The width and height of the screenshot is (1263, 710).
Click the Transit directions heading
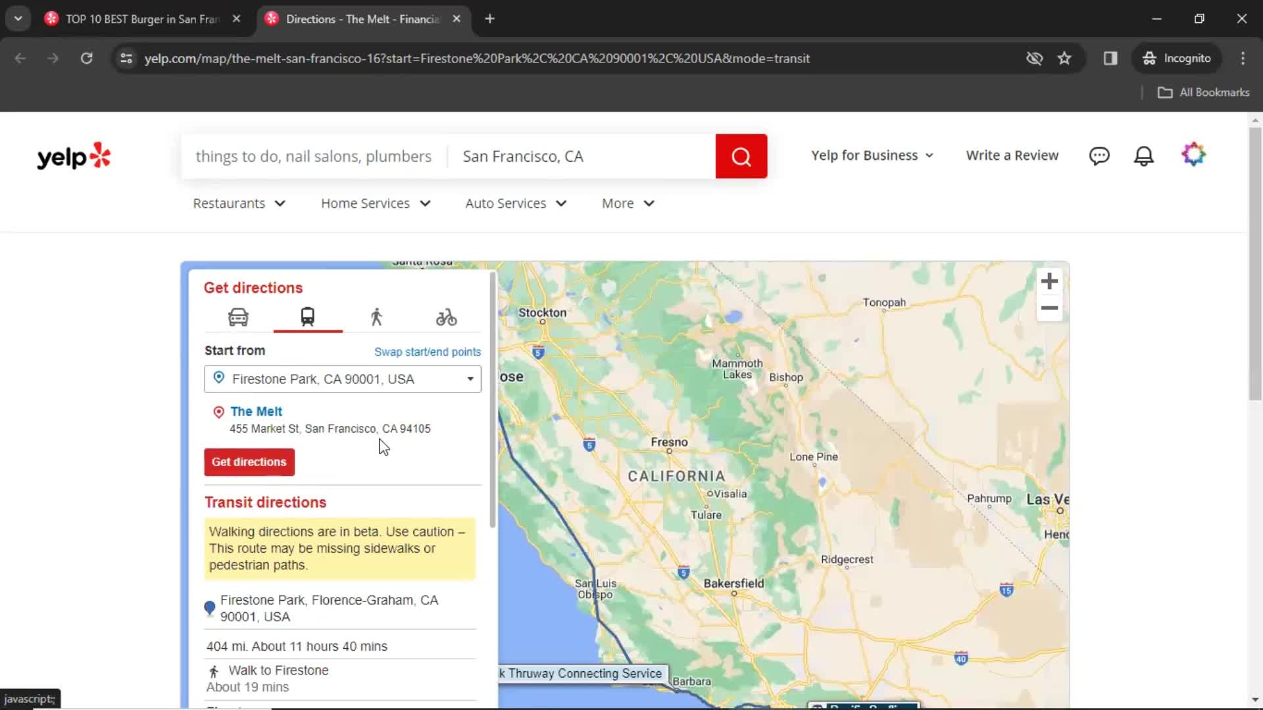click(265, 502)
